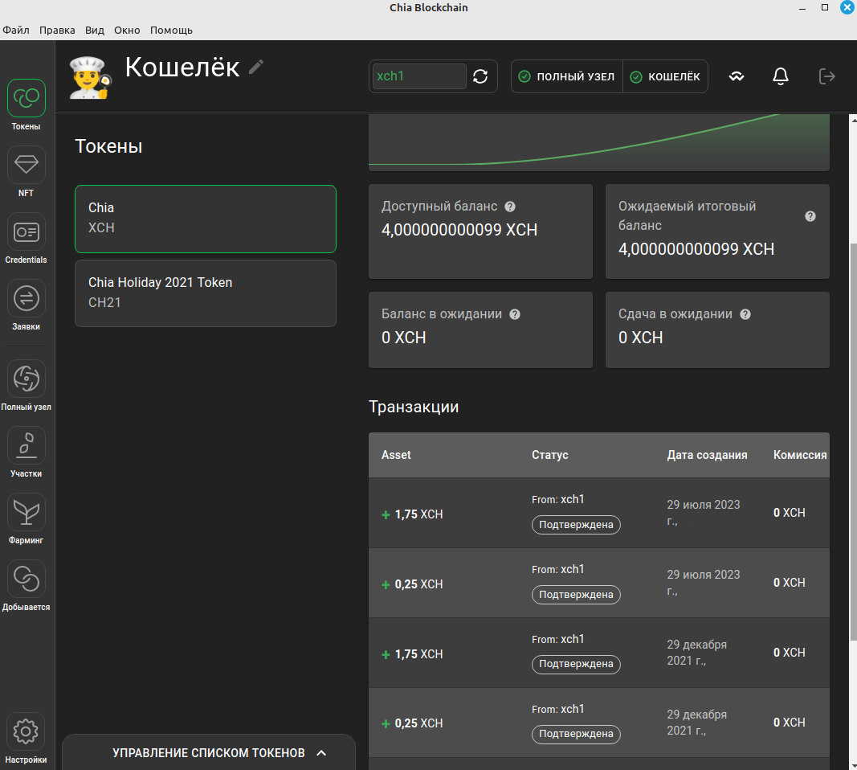This screenshot has height=770, width=857.
Task: Select the Chia XCH token card
Action: [x=206, y=219]
